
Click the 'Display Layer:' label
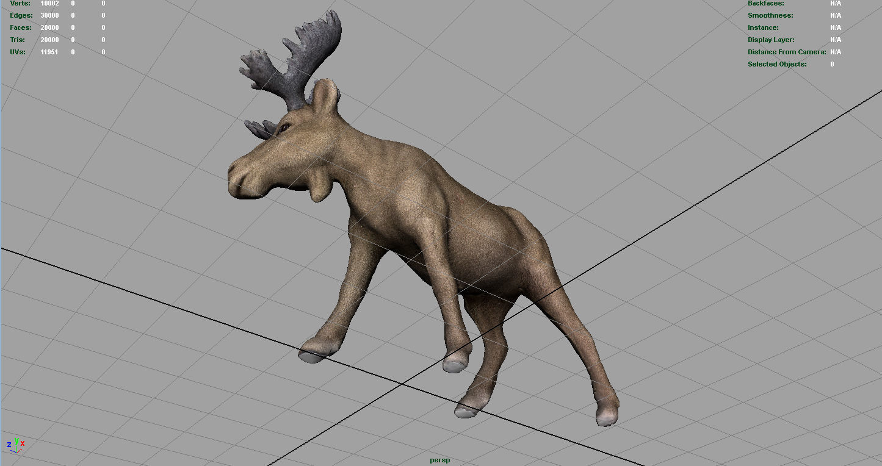point(771,40)
